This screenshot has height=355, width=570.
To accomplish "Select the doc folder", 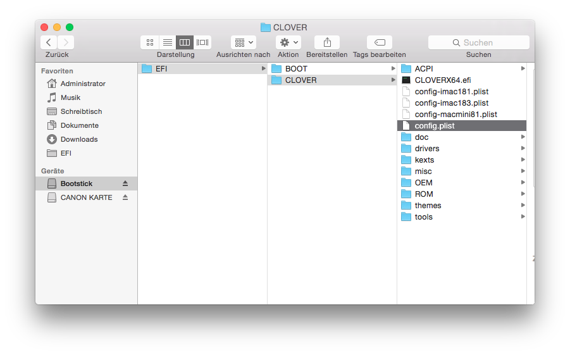I will click(x=462, y=137).
